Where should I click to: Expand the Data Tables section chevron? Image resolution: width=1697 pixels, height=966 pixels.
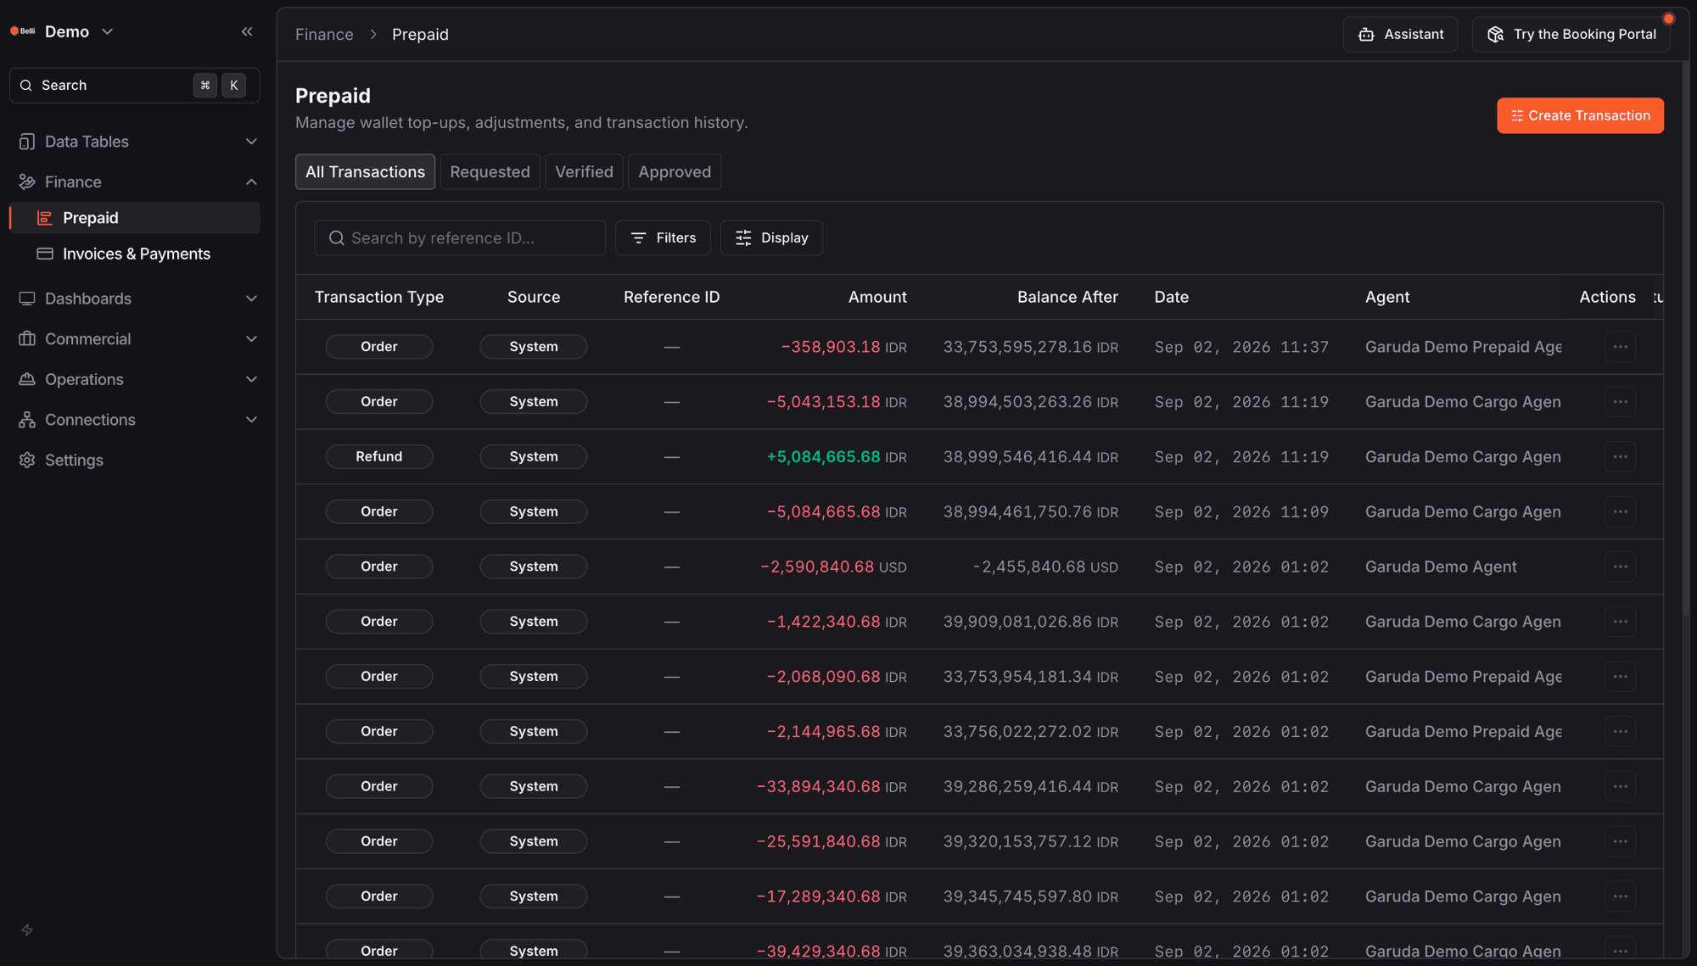click(251, 142)
